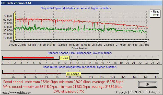Select the Write legend entry
The height and width of the screenshot is (95, 163).
coord(155,15)
